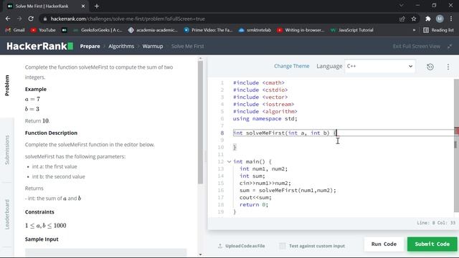The height and width of the screenshot is (258, 459).
Task: Click the tab search chevron in title bar
Action: tap(402, 6)
